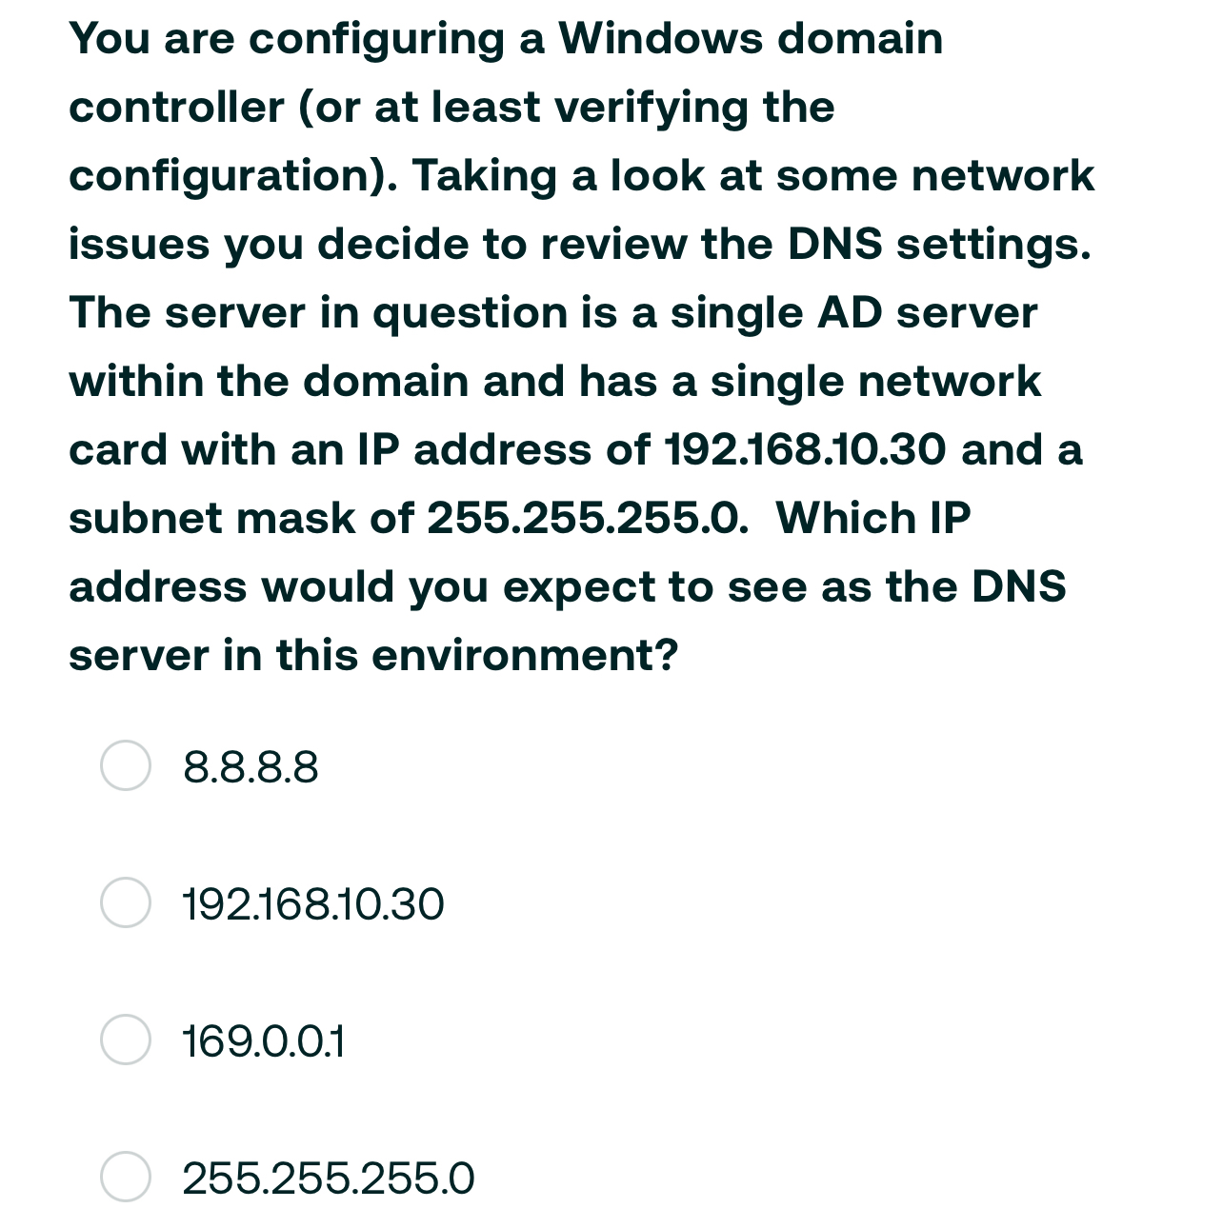The image size is (1223, 1228).
Task: Click the bold DNS question paragraph
Action: tap(581, 343)
